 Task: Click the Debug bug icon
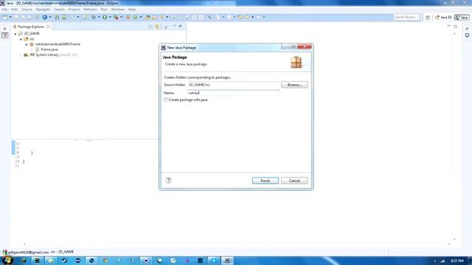pyautogui.click(x=94, y=17)
